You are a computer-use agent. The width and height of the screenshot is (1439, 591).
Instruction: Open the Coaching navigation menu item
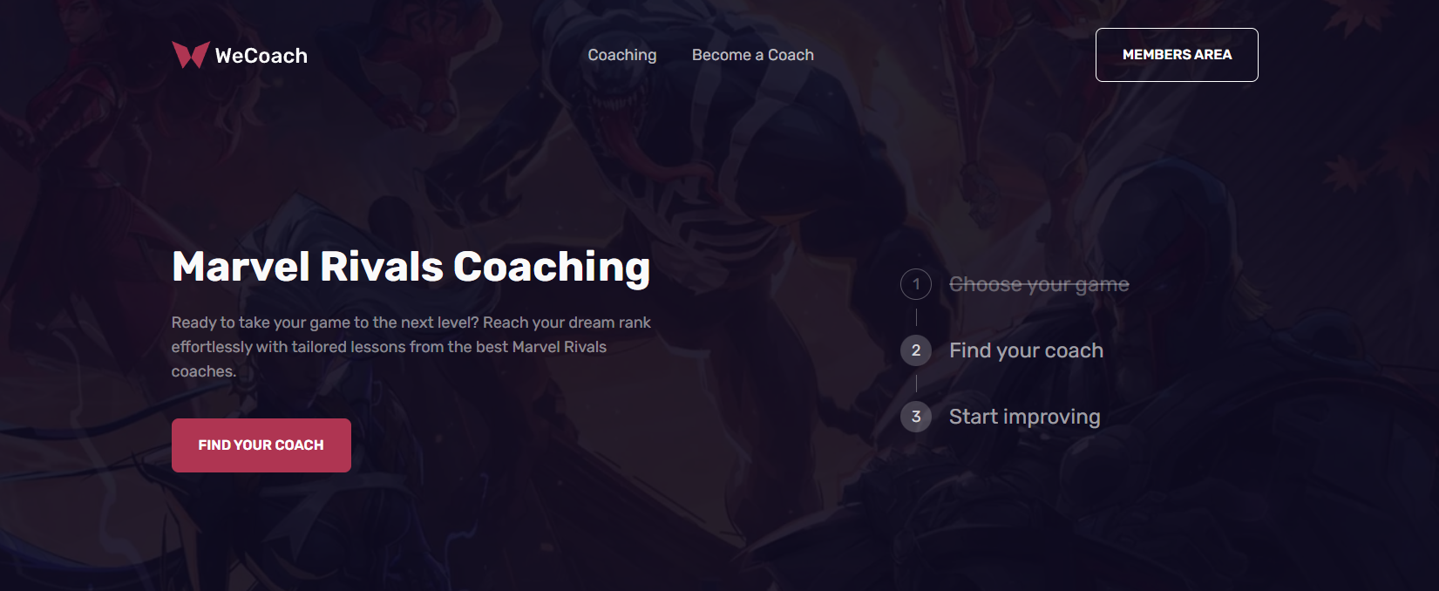[622, 55]
